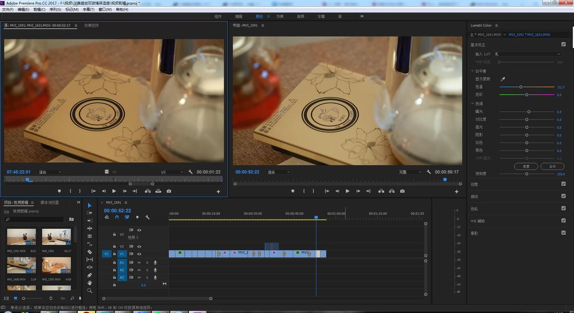Open Program monitor settings wrench
574x313 pixels.
coord(428,172)
